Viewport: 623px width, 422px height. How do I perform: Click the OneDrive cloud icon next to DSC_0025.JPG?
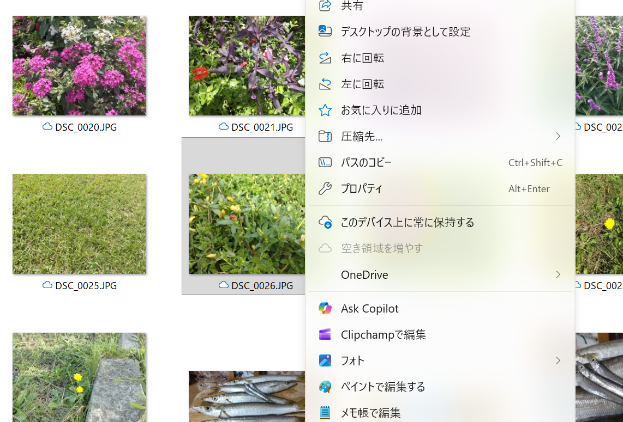47,285
